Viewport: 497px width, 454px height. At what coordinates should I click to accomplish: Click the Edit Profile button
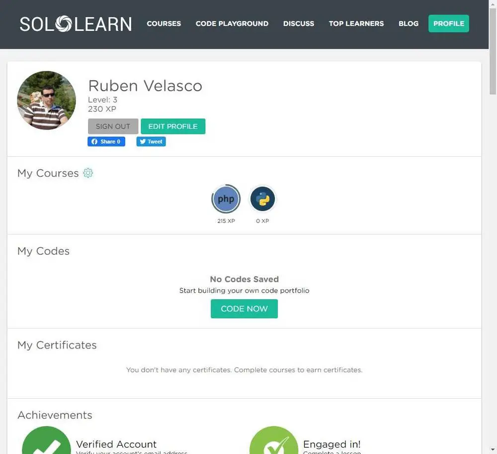(173, 126)
